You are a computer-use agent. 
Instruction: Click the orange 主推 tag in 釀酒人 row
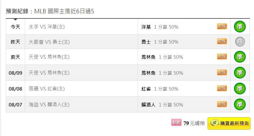click(x=222, y=104)
